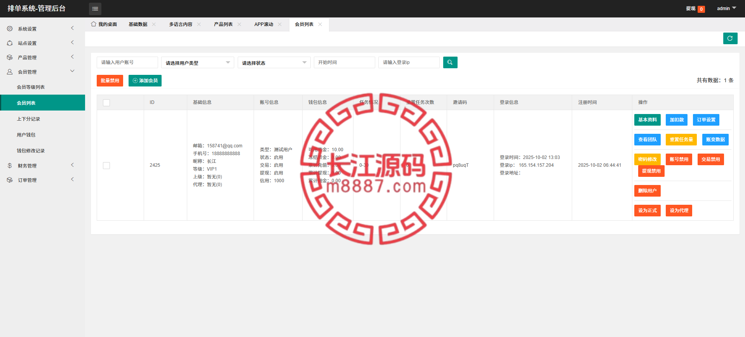Expand the 订单管理 menu chevron
This screenshot has width=745, height=337.
(72, 180)
